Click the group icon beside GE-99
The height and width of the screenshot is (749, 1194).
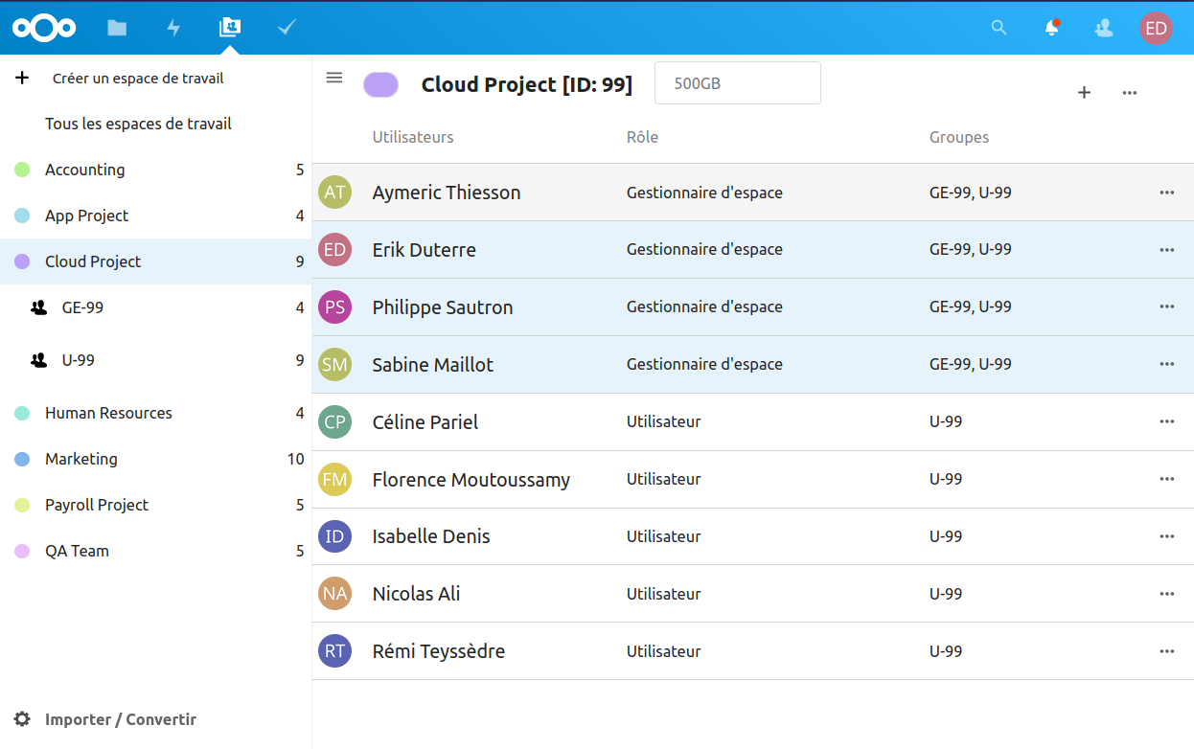38,307
